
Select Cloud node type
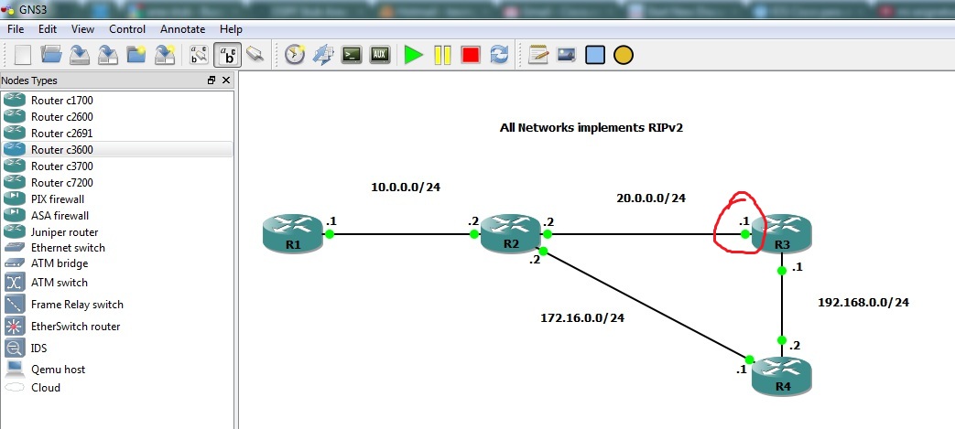click(117, 388)
